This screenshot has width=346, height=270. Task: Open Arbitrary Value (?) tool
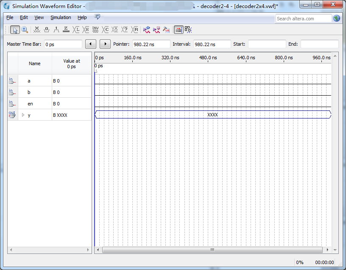[125, 30]
